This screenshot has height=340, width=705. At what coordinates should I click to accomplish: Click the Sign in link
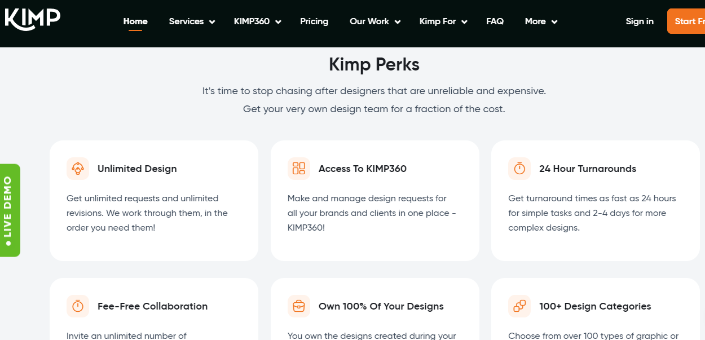click(640, 21)
